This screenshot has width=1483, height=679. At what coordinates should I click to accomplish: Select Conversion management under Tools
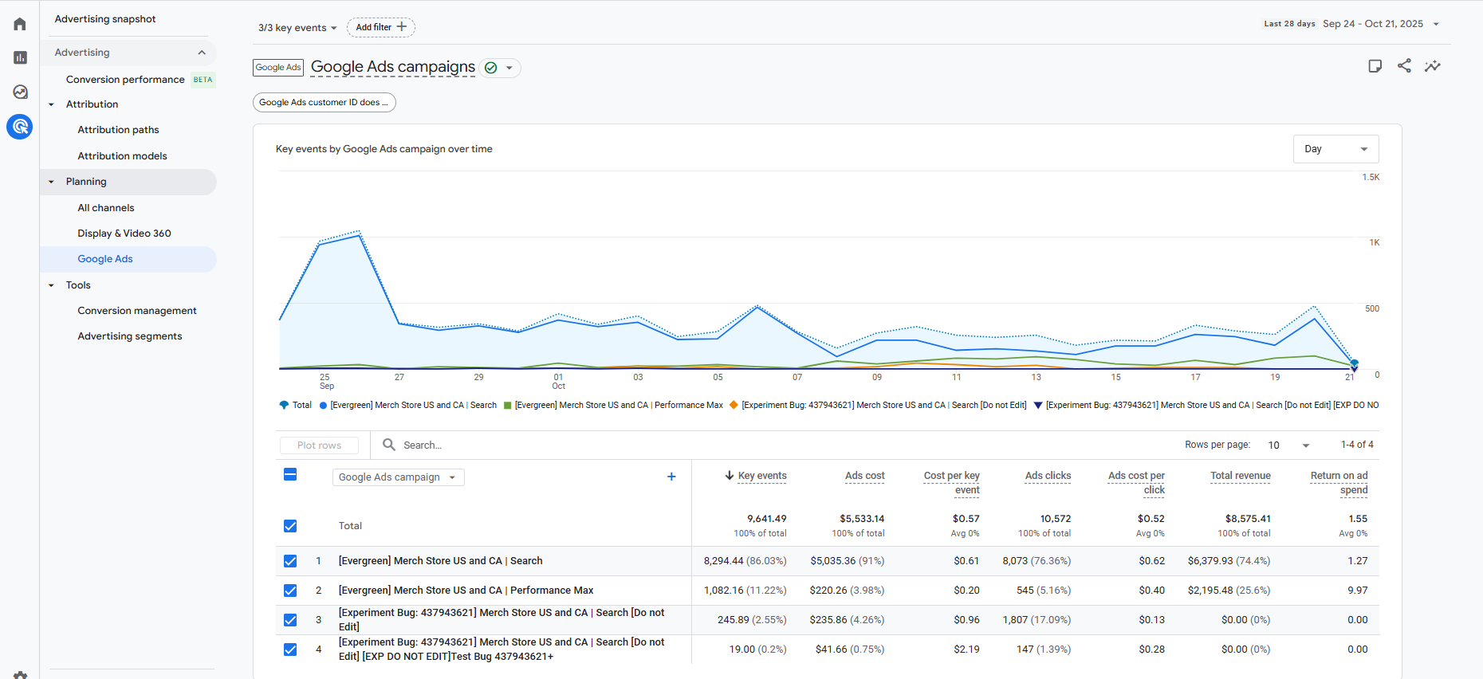[137, 311]
